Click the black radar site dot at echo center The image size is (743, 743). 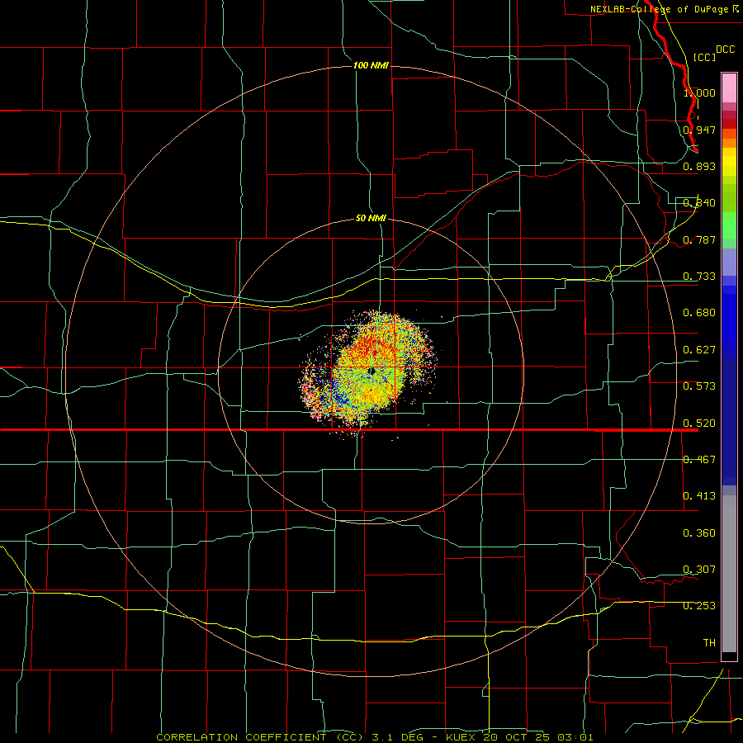[x=372, y=371]
